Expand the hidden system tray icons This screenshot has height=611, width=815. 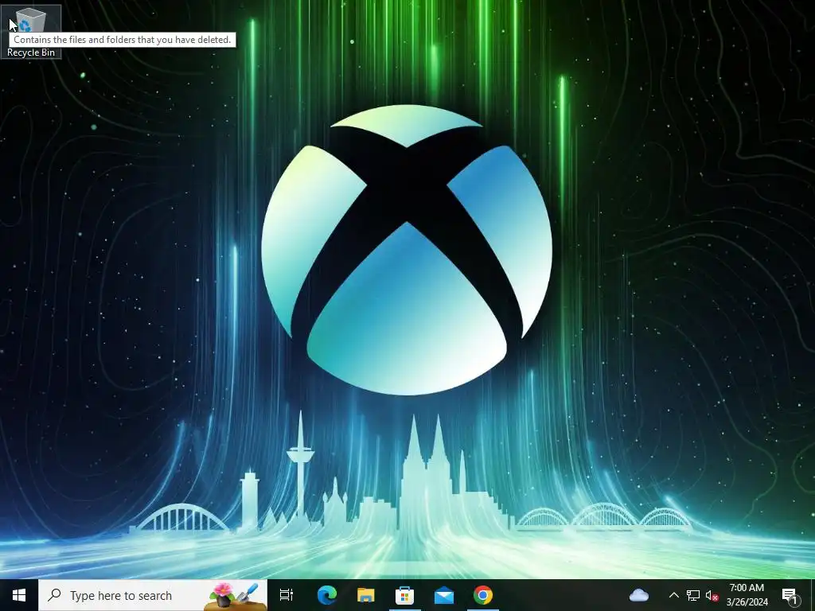(673, 595)
